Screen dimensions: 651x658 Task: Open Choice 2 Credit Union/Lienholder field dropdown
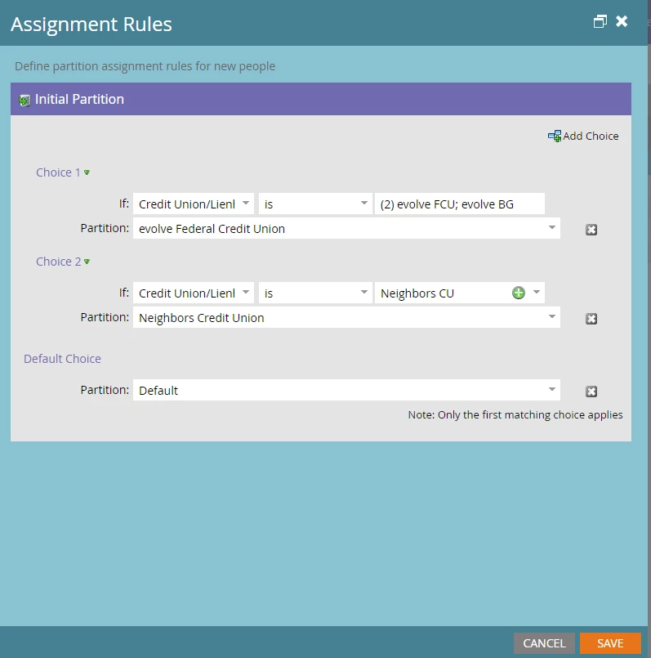pos(246,292)
